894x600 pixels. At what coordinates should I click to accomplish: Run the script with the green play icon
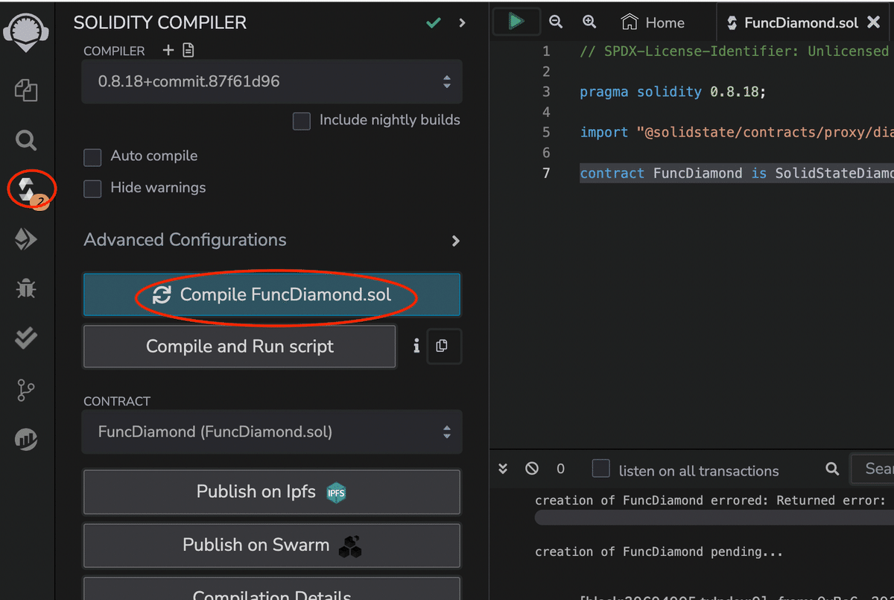(516, 22)
